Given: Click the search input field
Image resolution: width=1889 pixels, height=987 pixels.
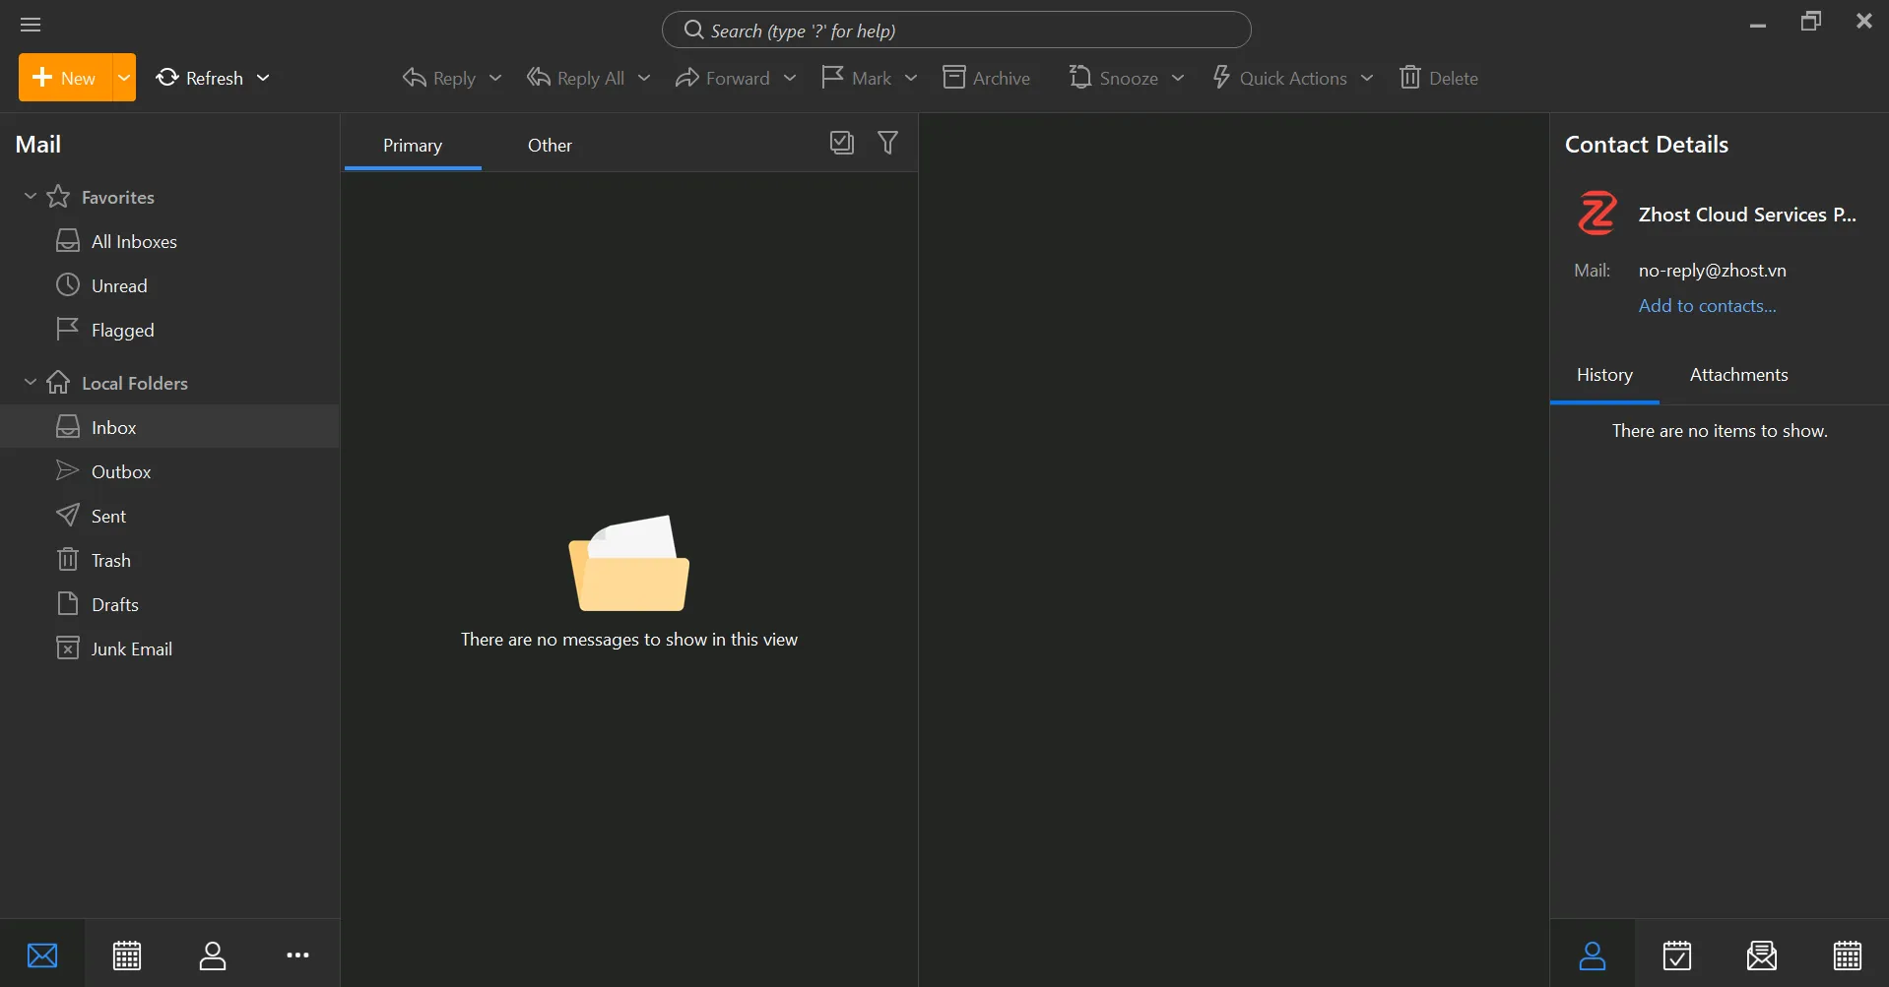Looking at the screenshot, I should coord(955,31).
